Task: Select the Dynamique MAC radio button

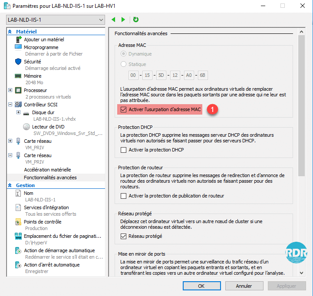Action: (124, 54)
